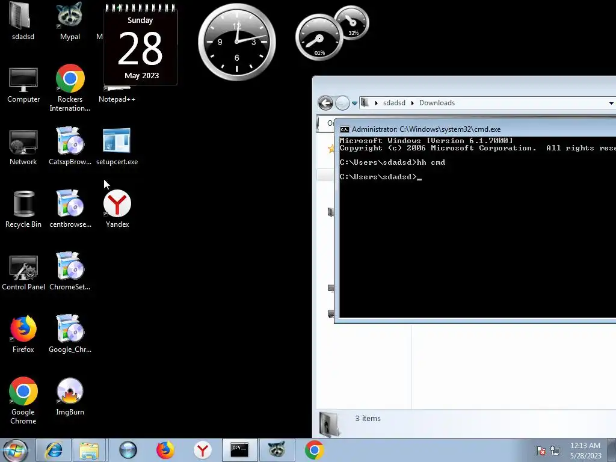Viewport: 616px width, 462px height.
Task: Open the Computer desktop icon
Action: coord(23,85)
